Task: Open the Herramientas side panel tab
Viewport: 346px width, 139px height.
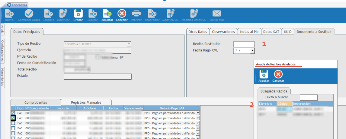Action: click(2, 77)
